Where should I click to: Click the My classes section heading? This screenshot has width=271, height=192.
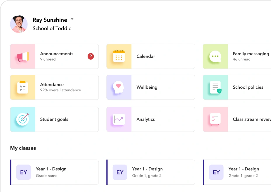pyautogui.click(x=23, y=148)
